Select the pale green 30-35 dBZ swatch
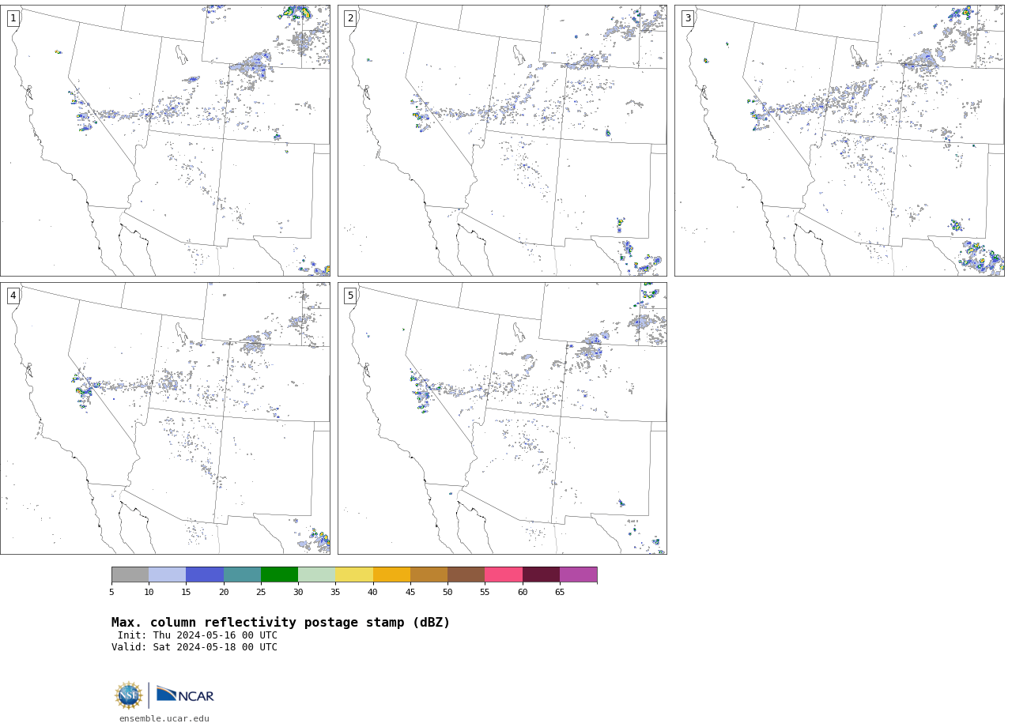Screen dimensions: 1012x727 (316, 574)
